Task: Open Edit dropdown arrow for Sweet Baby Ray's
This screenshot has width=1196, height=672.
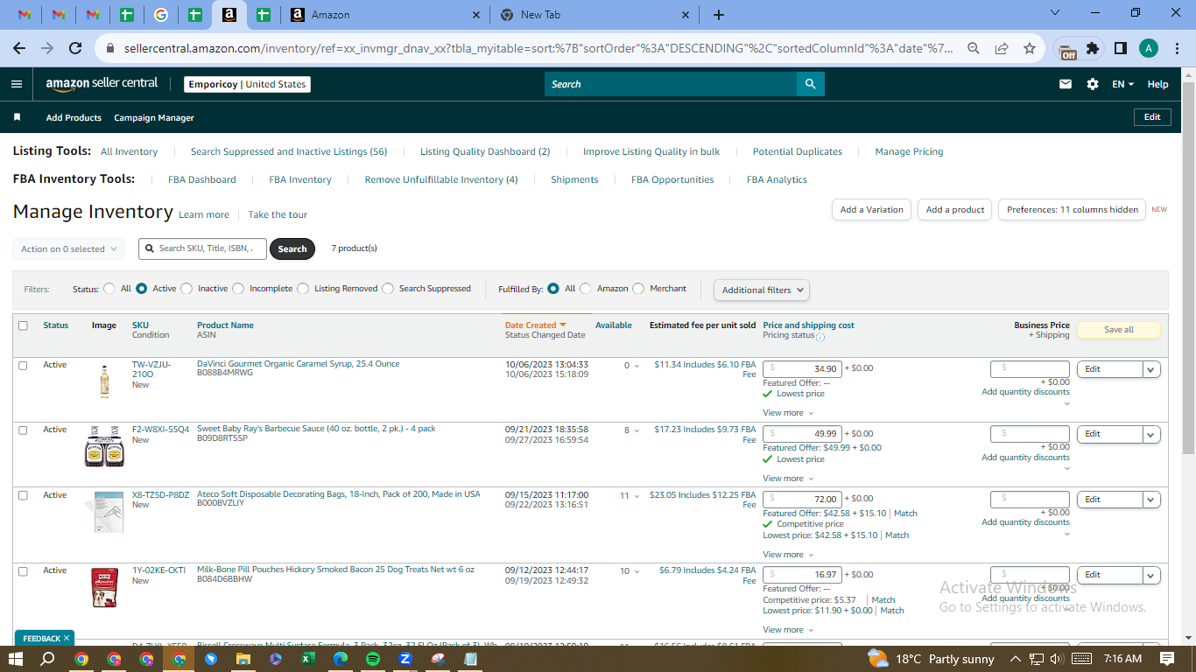Action: coord(1152,435)
